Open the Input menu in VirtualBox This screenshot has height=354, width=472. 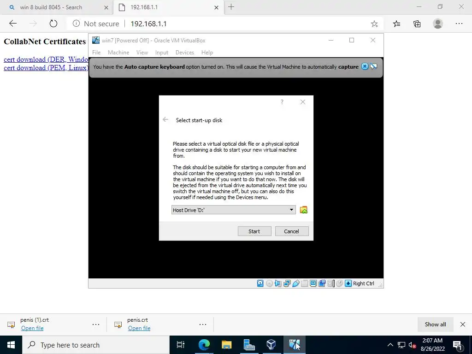pos(162,53)
